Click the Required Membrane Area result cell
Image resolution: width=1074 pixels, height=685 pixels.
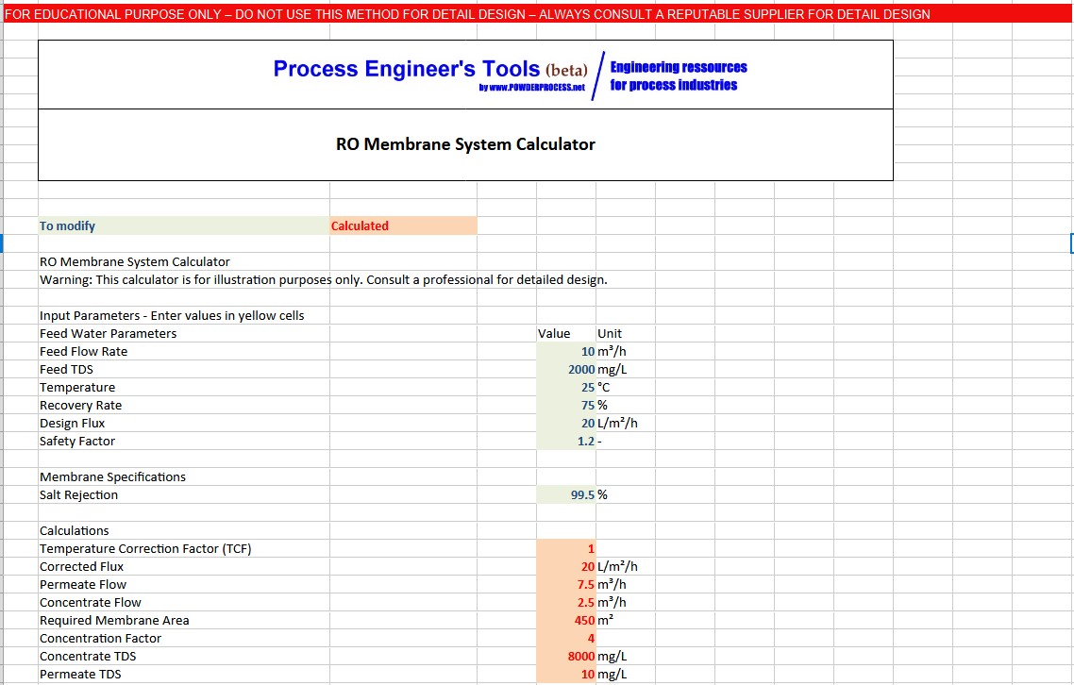coord(566,620)
